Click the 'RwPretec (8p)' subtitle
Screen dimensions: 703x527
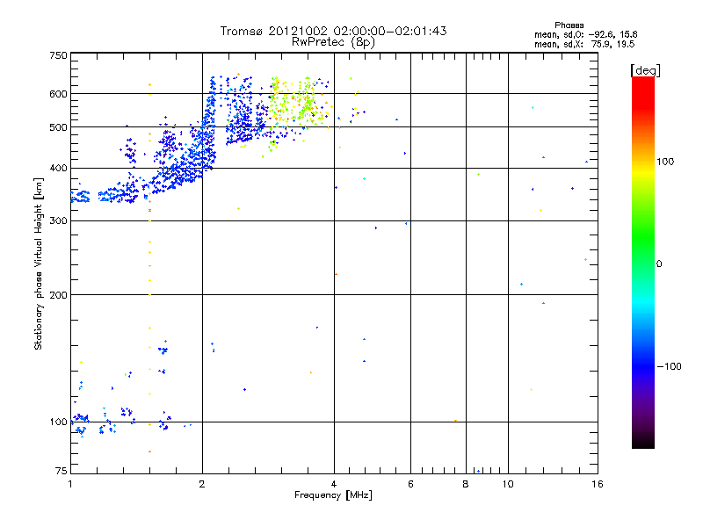(x=333, y=42)
